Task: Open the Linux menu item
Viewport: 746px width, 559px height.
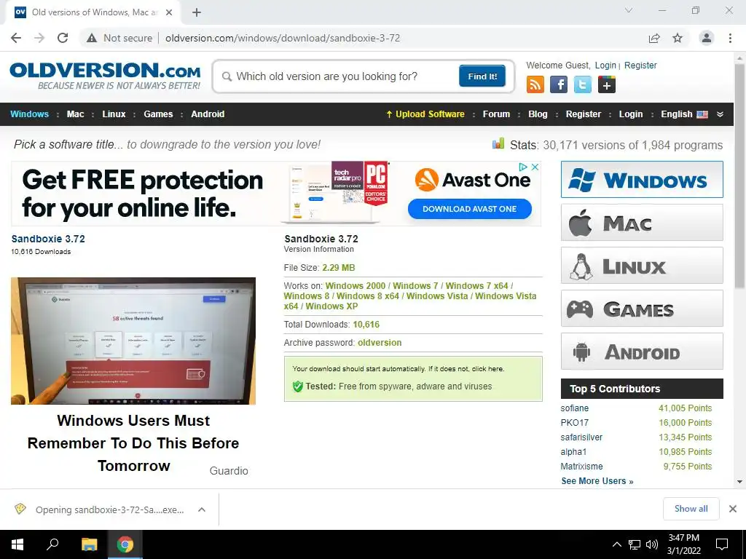Action: (114, 114)
